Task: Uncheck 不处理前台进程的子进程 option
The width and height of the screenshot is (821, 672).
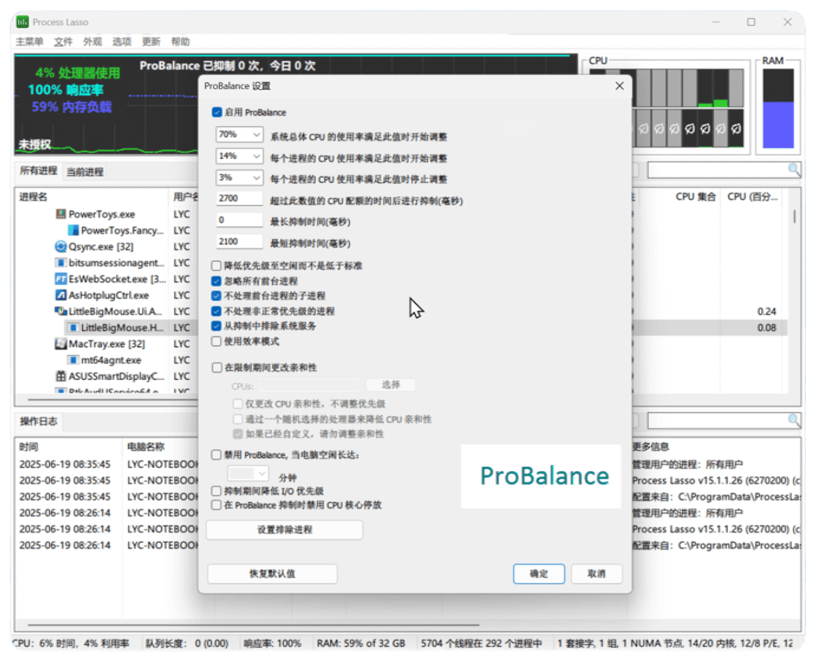Action: (x=216, y=296)
